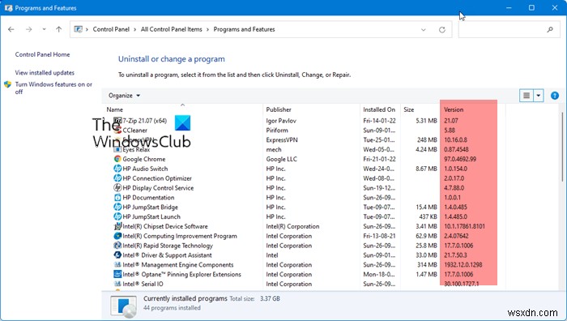The width and height of the screenshot is (567, 321).
Task: Click Programs and Features breadcrumb
Action: pos(244,29)
